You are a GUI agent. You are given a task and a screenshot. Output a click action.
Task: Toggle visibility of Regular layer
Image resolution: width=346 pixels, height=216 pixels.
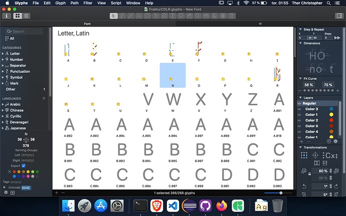coord(299,103)
